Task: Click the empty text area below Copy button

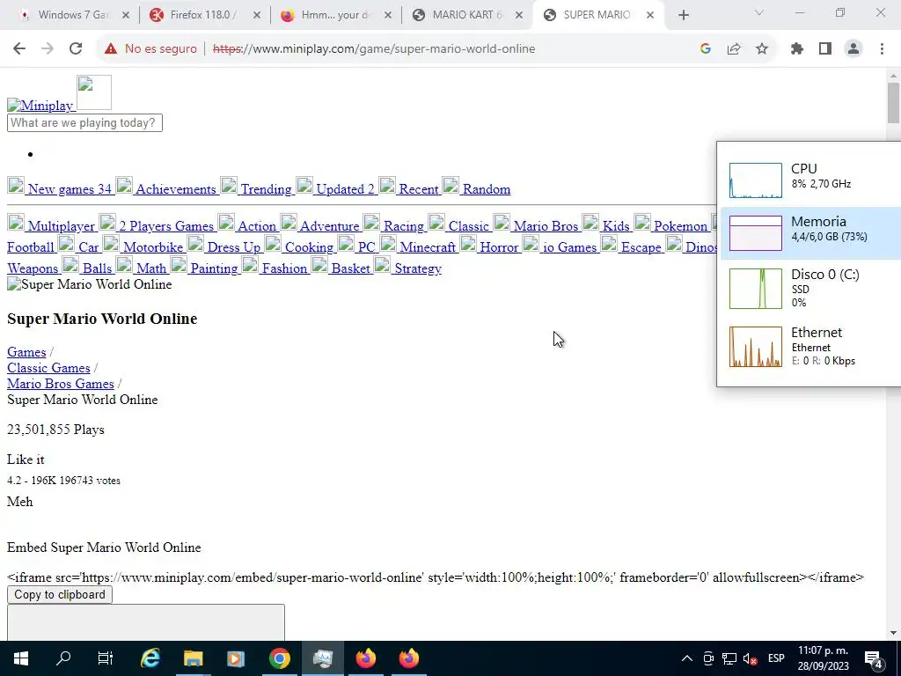Action: 146,622
